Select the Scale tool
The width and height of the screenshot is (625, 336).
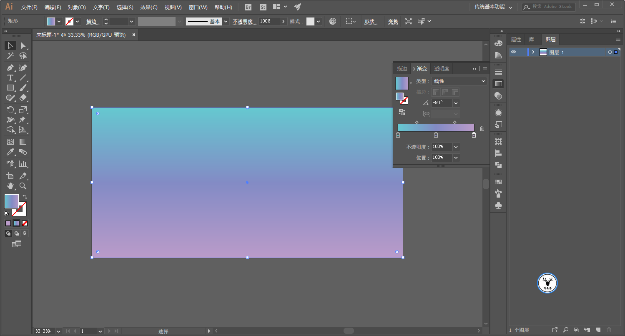23,110
